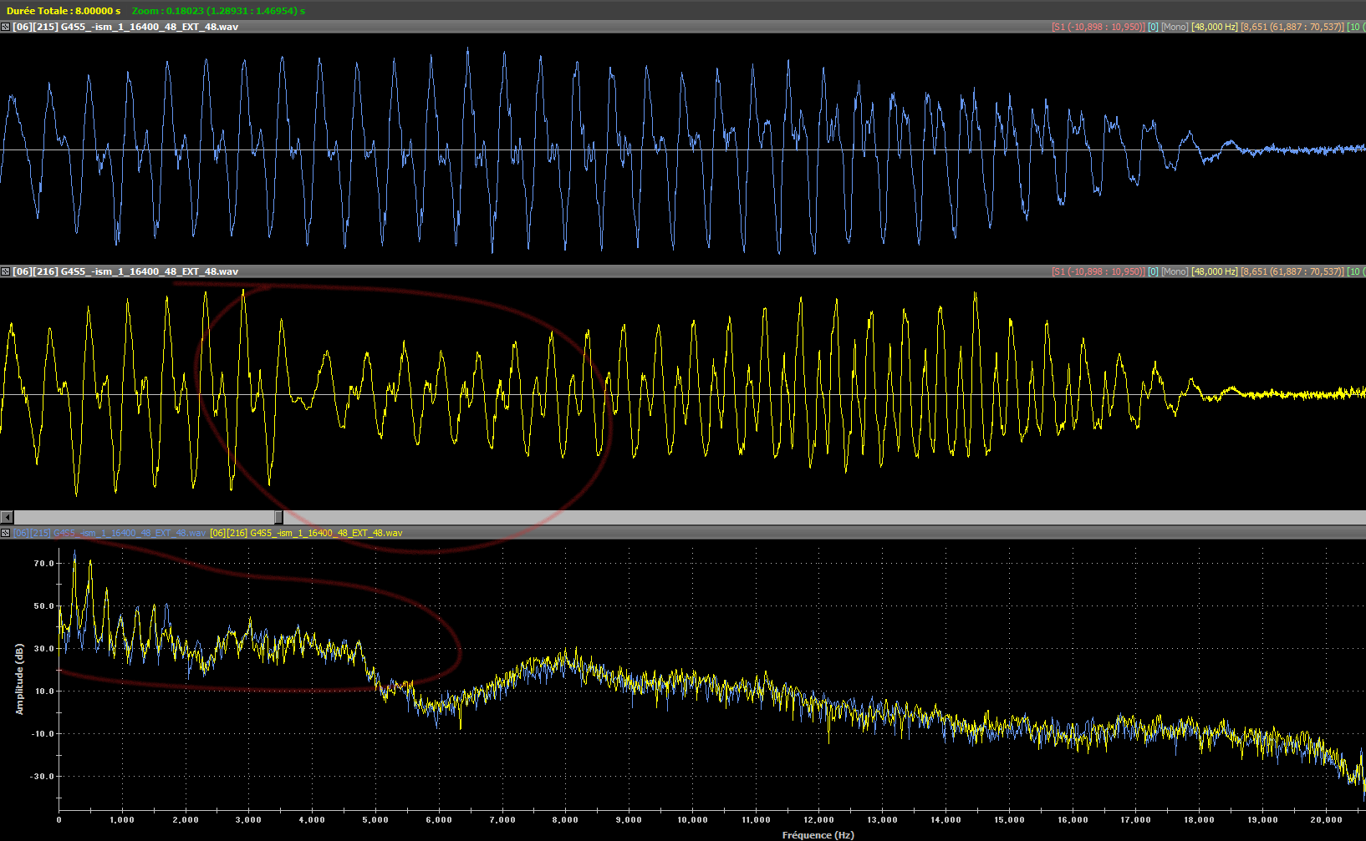Click the green Zoom range readout

(x=218, y=11)
